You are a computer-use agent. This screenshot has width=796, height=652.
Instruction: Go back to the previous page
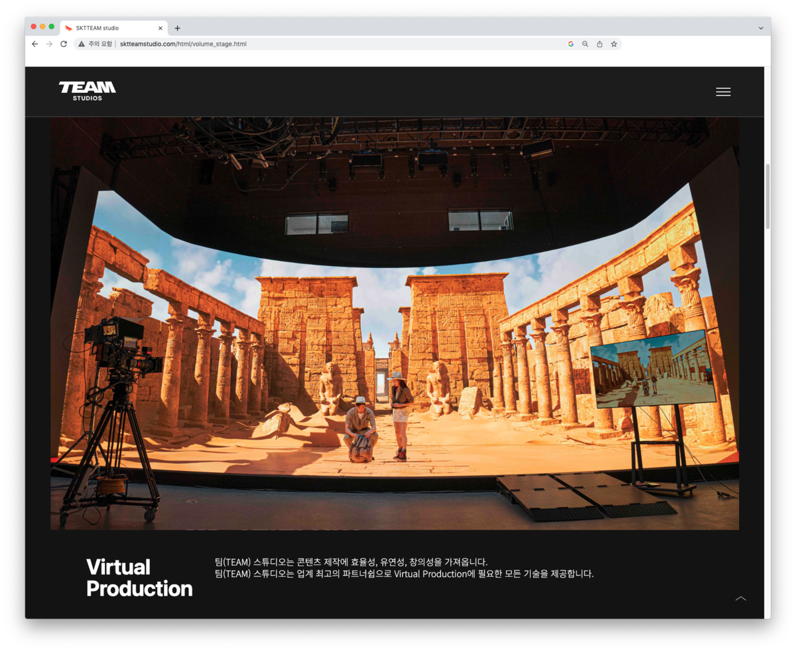tap(35, 44)
